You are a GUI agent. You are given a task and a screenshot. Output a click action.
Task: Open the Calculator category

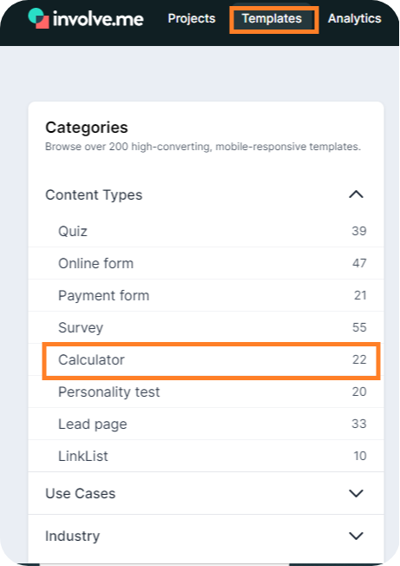[212, 360]
